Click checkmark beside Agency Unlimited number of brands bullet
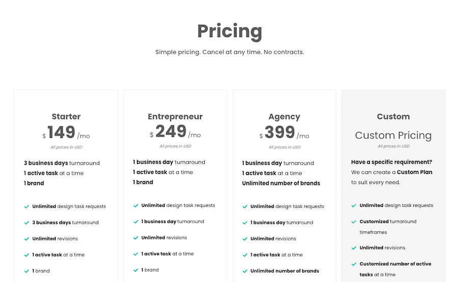The width and height of the screenshot is (458, 282). pos(245,271)
